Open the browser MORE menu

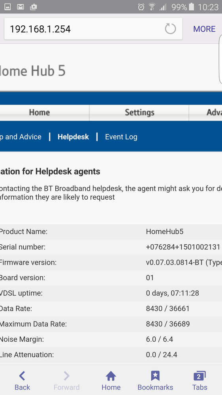204,29
